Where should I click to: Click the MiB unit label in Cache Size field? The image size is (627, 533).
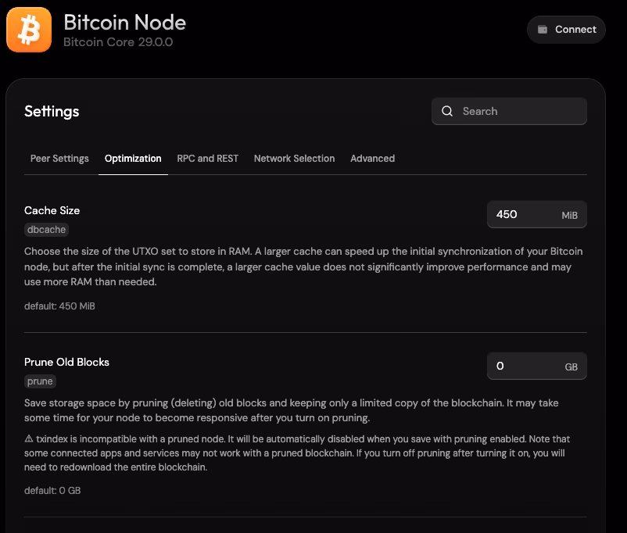point(570,214)
